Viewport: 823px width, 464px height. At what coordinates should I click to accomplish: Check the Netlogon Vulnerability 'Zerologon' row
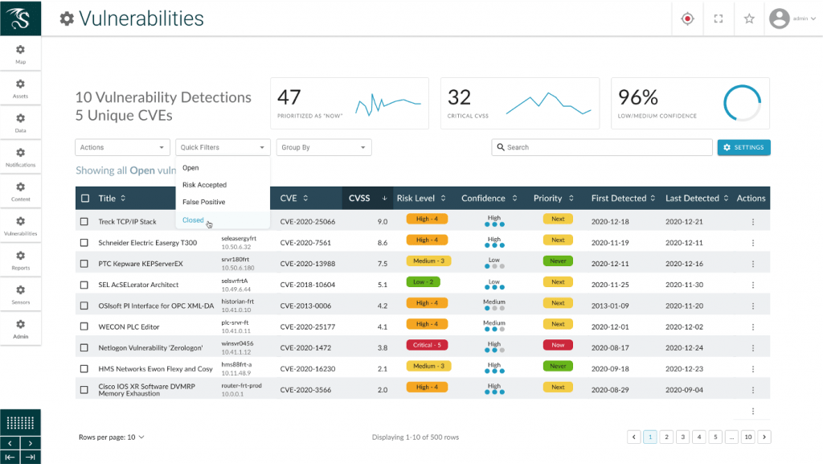(x=84, y=347)
